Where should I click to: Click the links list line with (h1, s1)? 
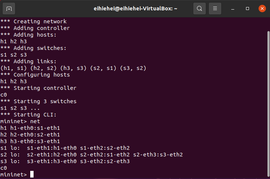point(73,68)
